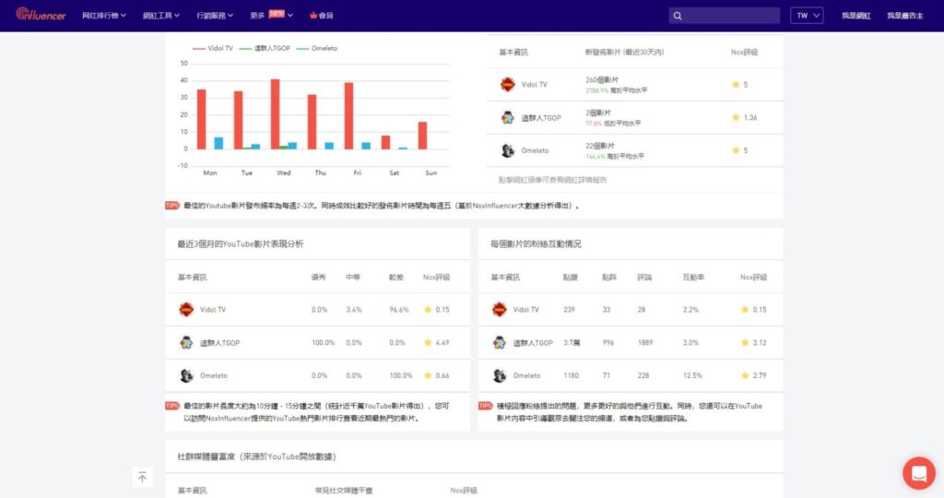The image size is (944, 498).
Task: Toggle 這群人TGOP series in chart legend
Action: coord(264,48)
